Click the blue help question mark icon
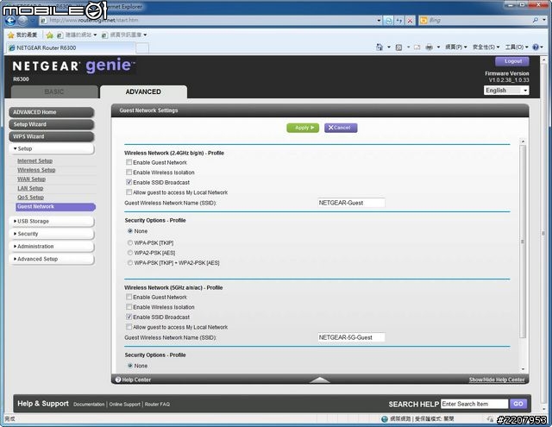Screen dimensions: 552x427 click(x=536, y=47)
